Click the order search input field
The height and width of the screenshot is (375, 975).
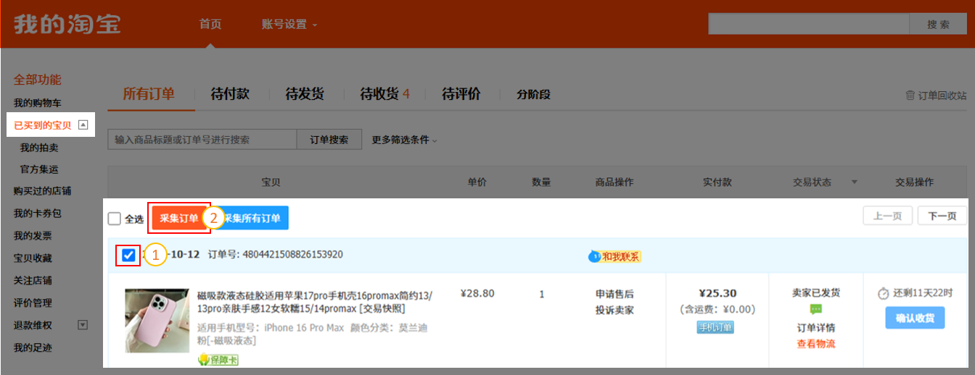tap(202, 140)
